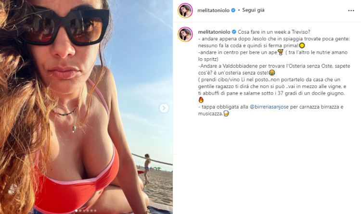This screenshot has height=214, width=361.
Task: Open melitatoniolo profile picture in post header
Action: pos(185,11)
